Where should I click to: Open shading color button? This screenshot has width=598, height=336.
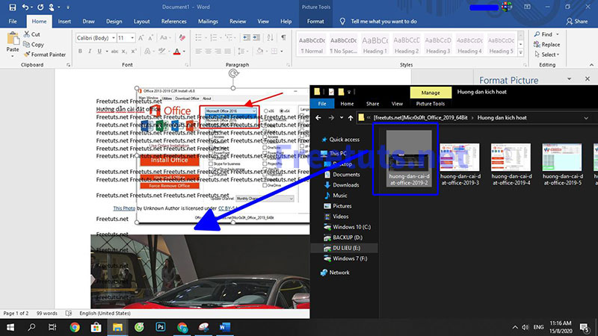click(x=259, y=51)
